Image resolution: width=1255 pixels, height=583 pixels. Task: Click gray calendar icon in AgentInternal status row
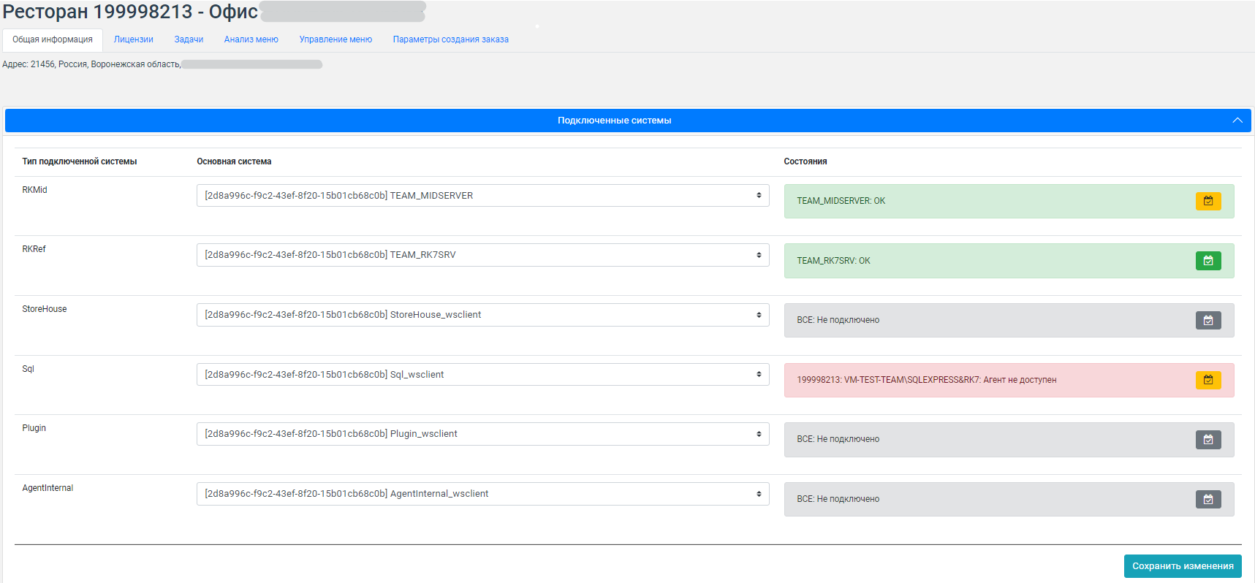[x=1207, y=499]
